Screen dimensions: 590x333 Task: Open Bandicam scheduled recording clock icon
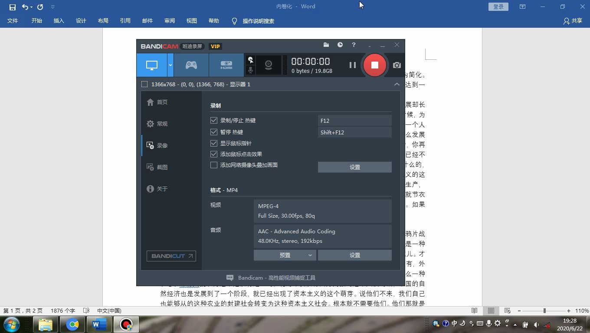point(340,45)
